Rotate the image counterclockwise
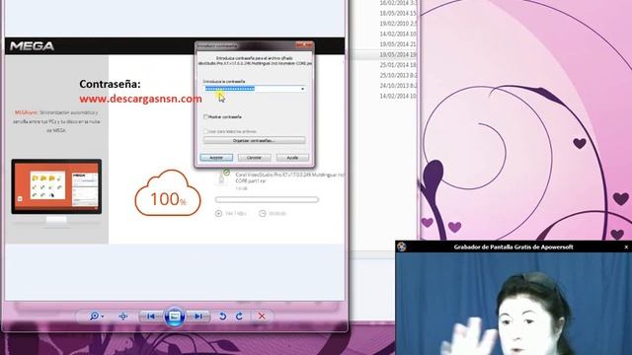 222,317
